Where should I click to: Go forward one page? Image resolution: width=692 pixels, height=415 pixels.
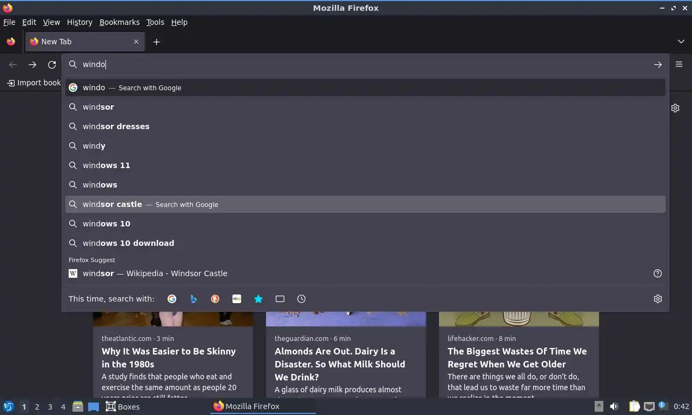click(x=32, y=64)
